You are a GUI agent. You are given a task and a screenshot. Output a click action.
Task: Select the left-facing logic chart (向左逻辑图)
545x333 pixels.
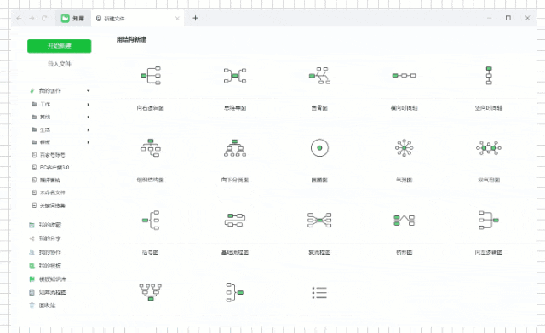489,220
